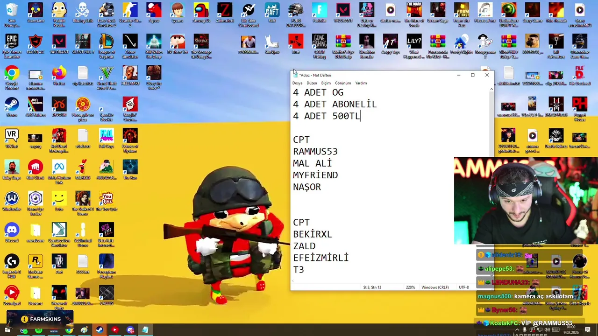
Task: Select the Red Dead Redemption icon
Action: (x=59, y=140)
